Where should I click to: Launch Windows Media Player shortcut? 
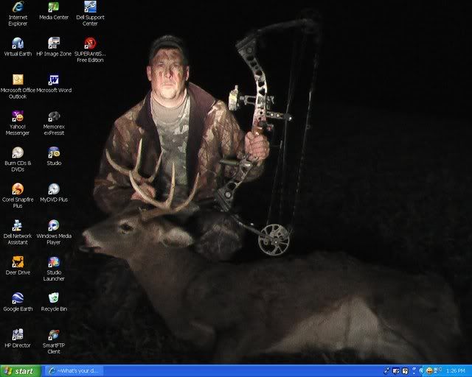(54, 232)
